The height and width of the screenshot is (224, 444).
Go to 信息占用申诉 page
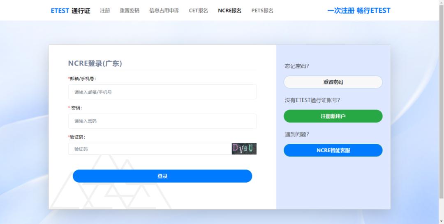tap(164, 11)
